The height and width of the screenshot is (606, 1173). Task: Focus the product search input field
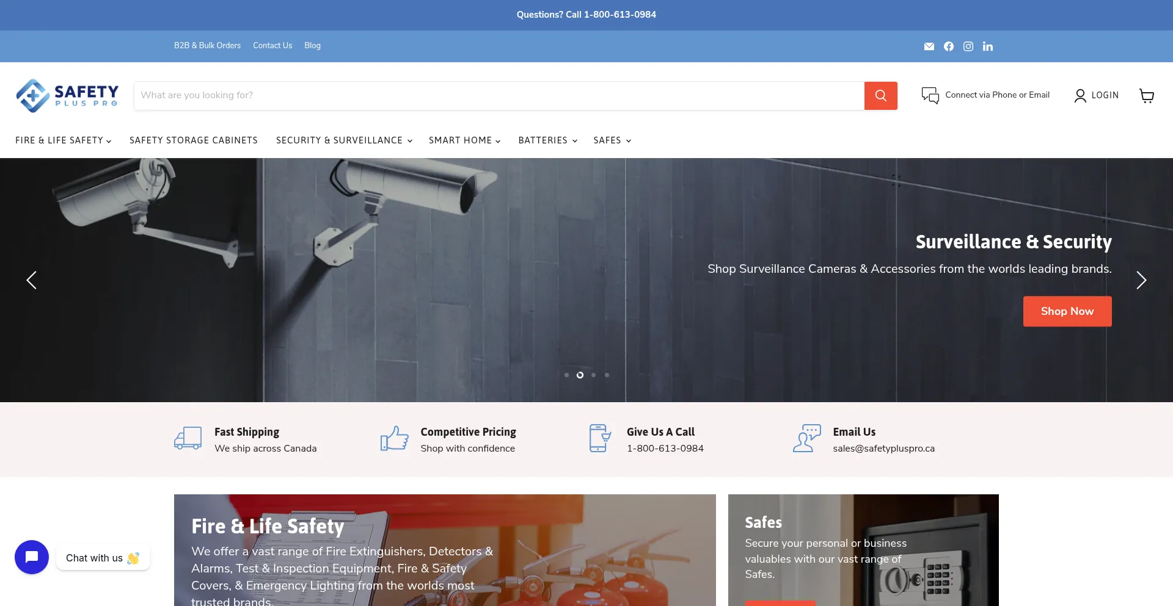499,96
